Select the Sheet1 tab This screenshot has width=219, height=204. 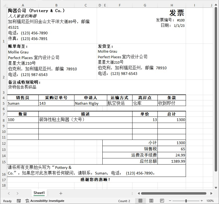[39, 193]
